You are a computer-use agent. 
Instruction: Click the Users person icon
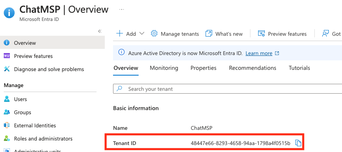point(7,99)
